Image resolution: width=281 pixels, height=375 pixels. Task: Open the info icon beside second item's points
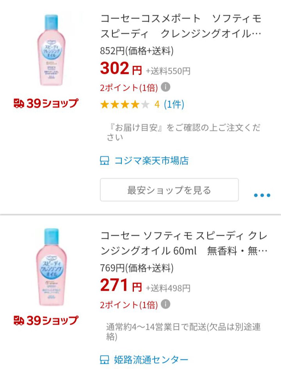coord(165,305)
